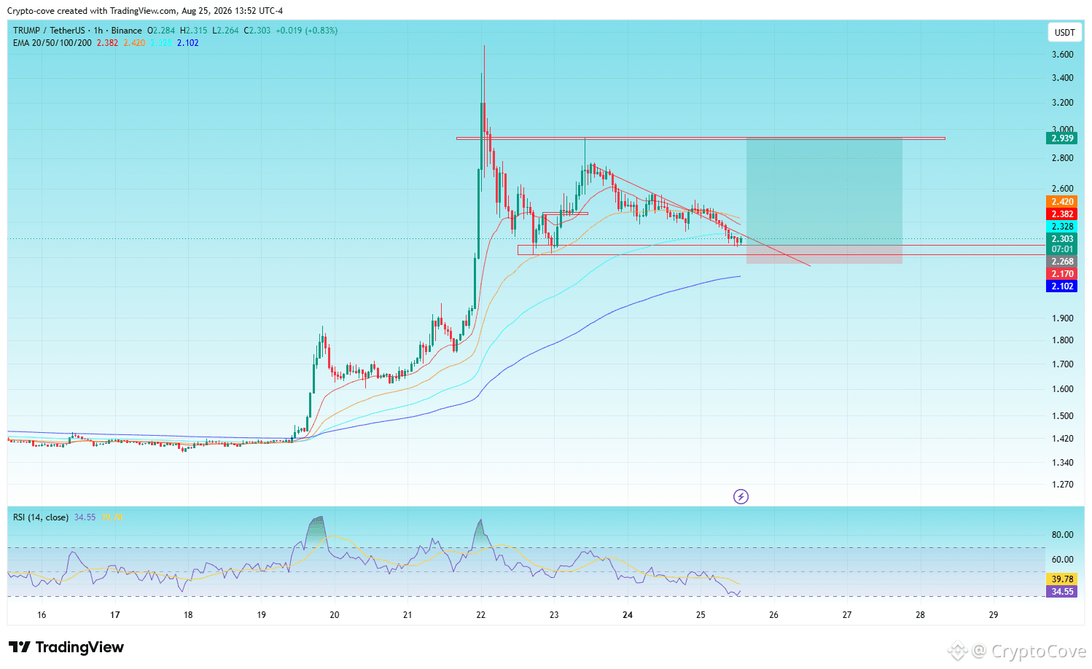Click date 24 on the time axis

[628, 615]
